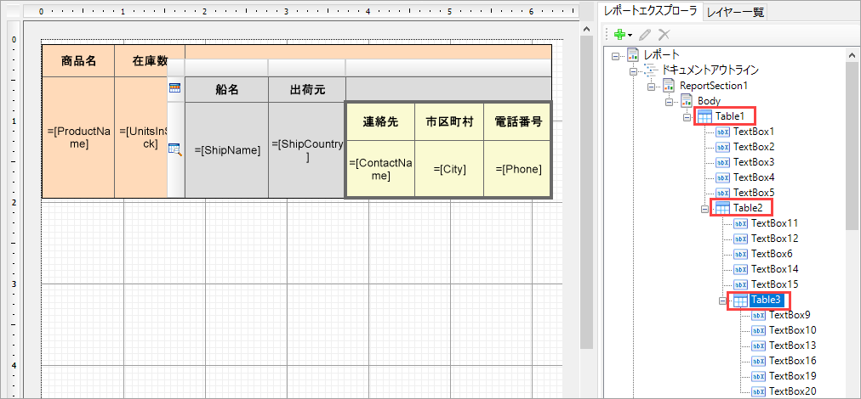Click the design surface scroll-up arrow
Screen dimensions: 861x399
(586, 29)
